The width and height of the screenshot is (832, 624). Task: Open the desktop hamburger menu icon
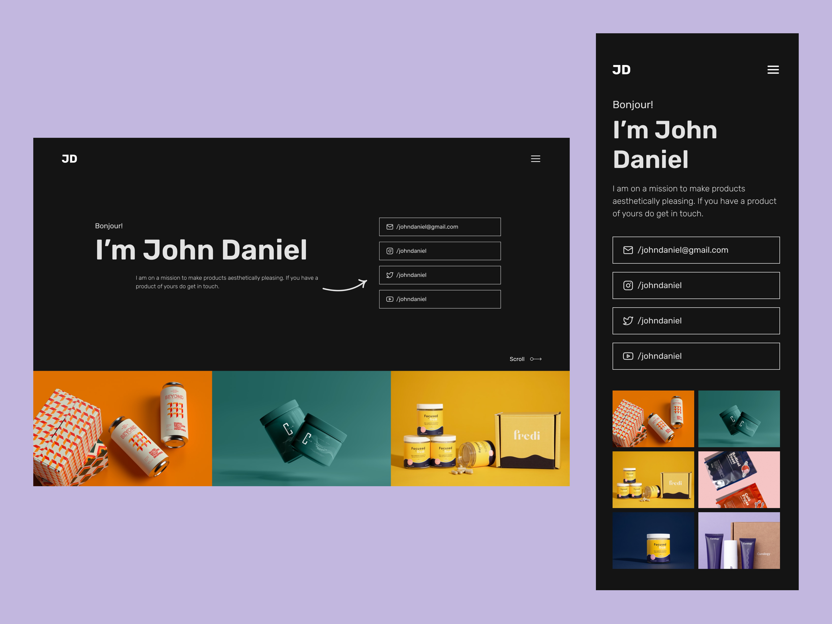click(535, 159)
